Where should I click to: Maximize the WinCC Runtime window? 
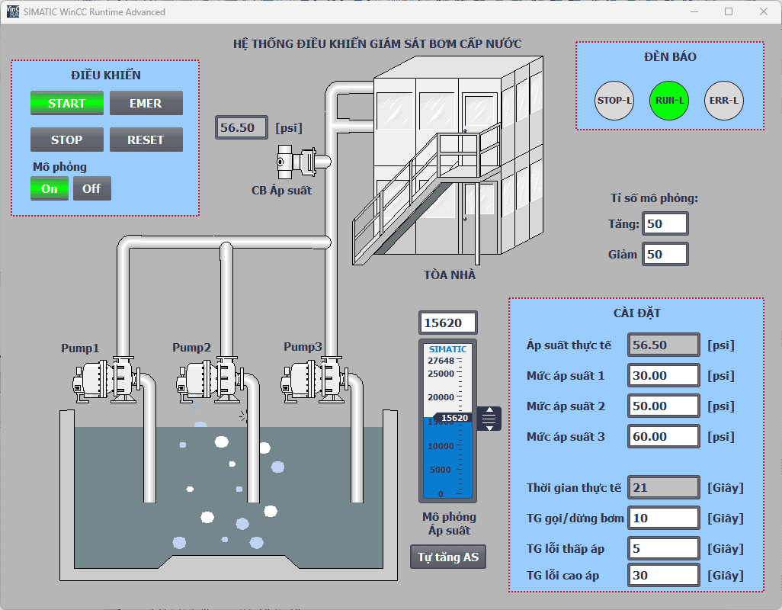(729, 11)
